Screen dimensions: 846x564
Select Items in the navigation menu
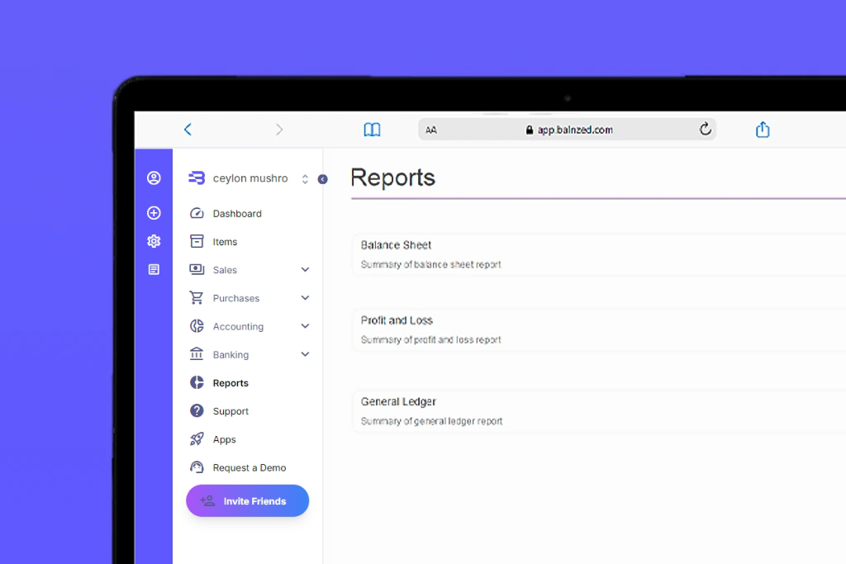pyautogui.click(x=225, y=242)
